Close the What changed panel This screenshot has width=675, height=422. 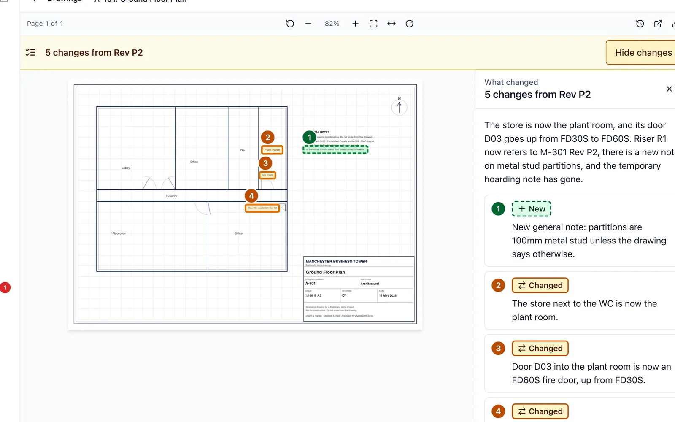click(x=669, y=89)
